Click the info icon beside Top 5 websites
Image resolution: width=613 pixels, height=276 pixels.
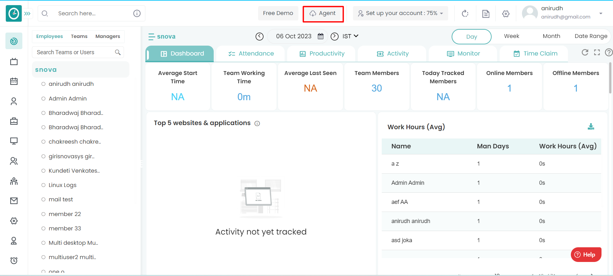[257, 123]
